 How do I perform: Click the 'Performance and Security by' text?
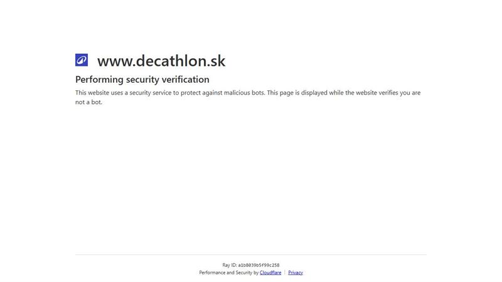coord(228,273)
